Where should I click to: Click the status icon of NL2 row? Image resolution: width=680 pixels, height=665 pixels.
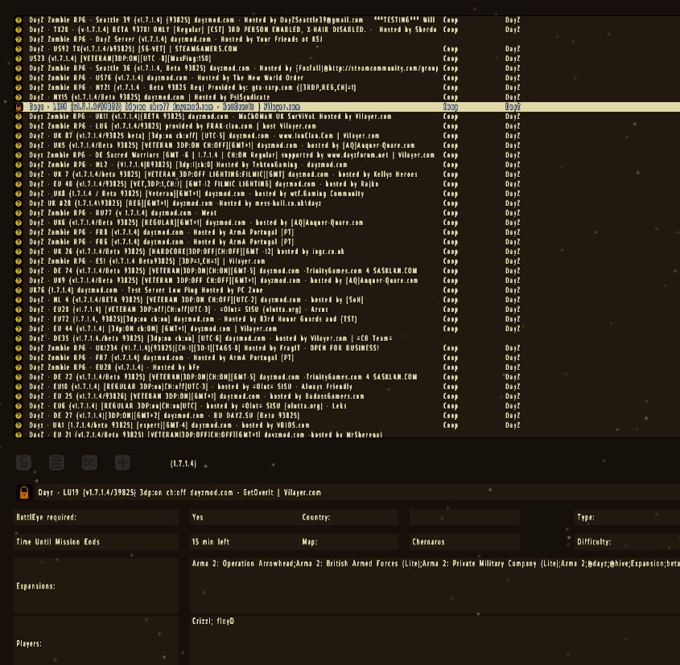click(x=19, y=165)
